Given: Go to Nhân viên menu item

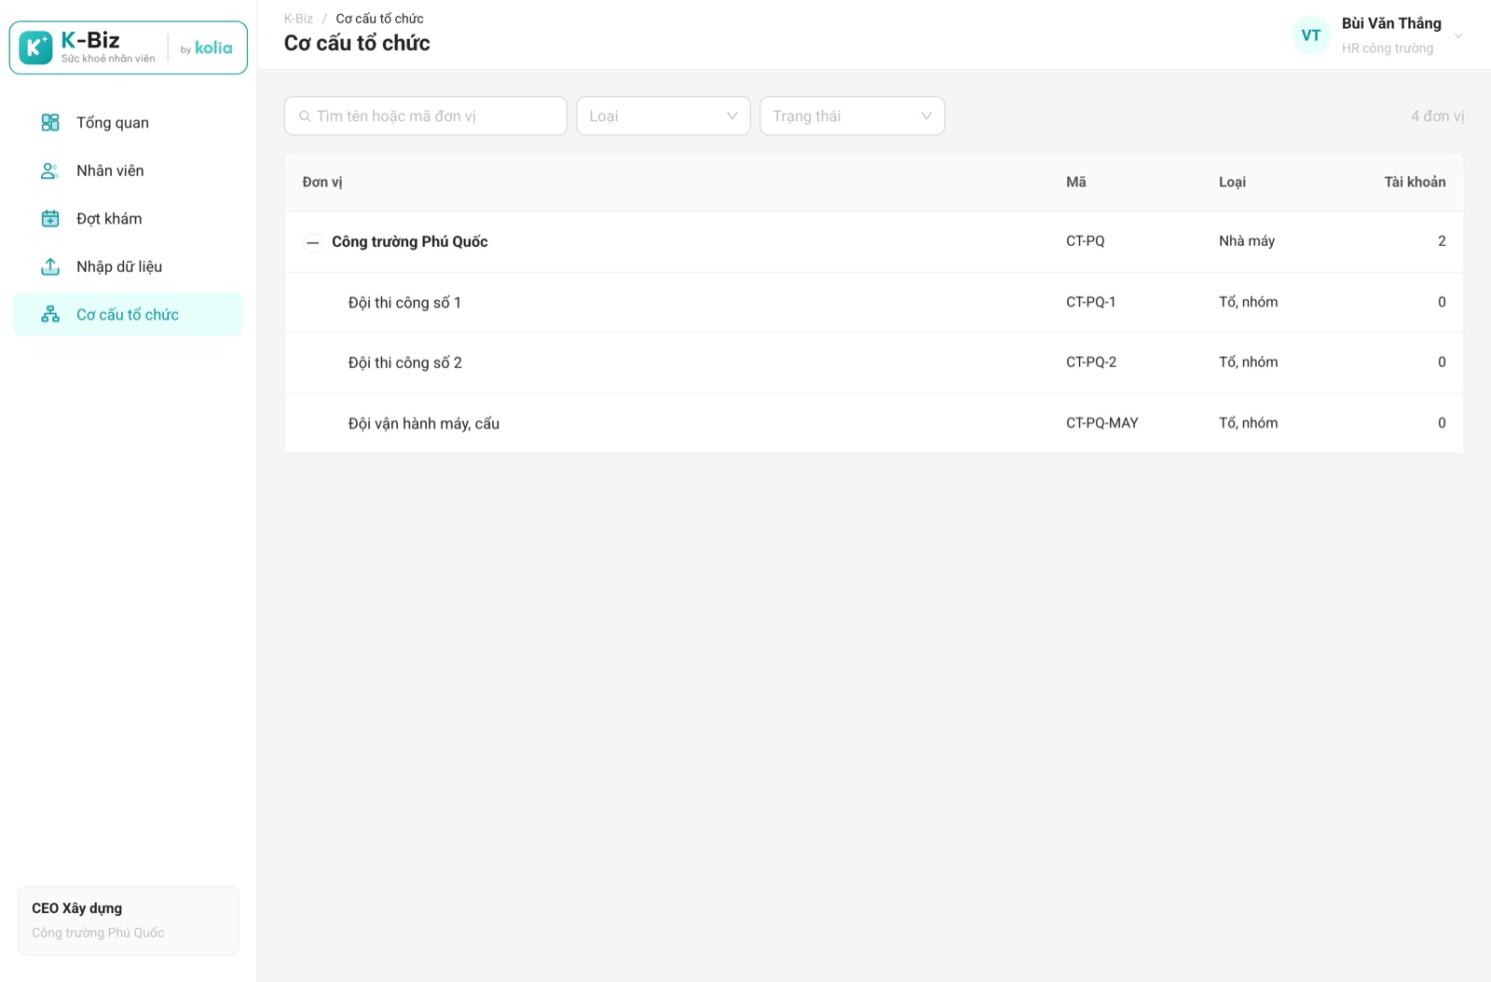Looking at the screenshot, I should click(129, 170).
